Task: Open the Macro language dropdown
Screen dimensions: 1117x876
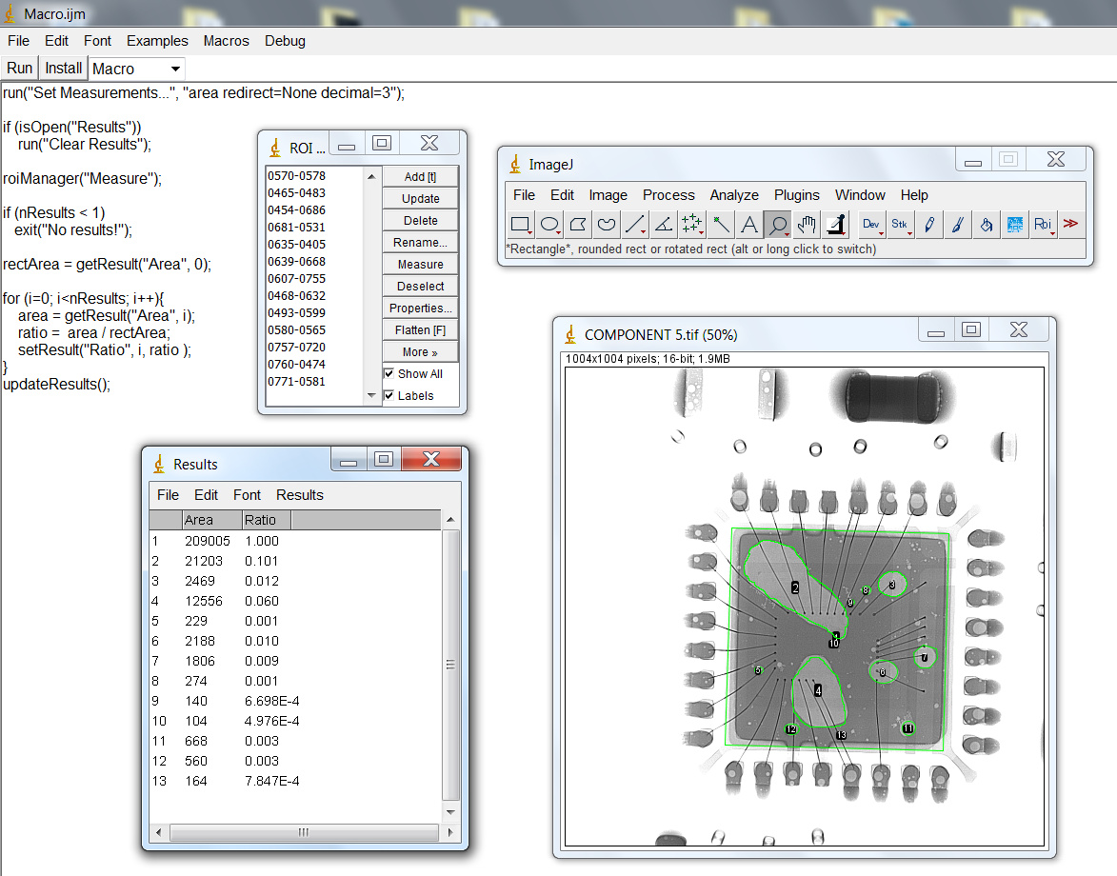Action: coord(136,68)
